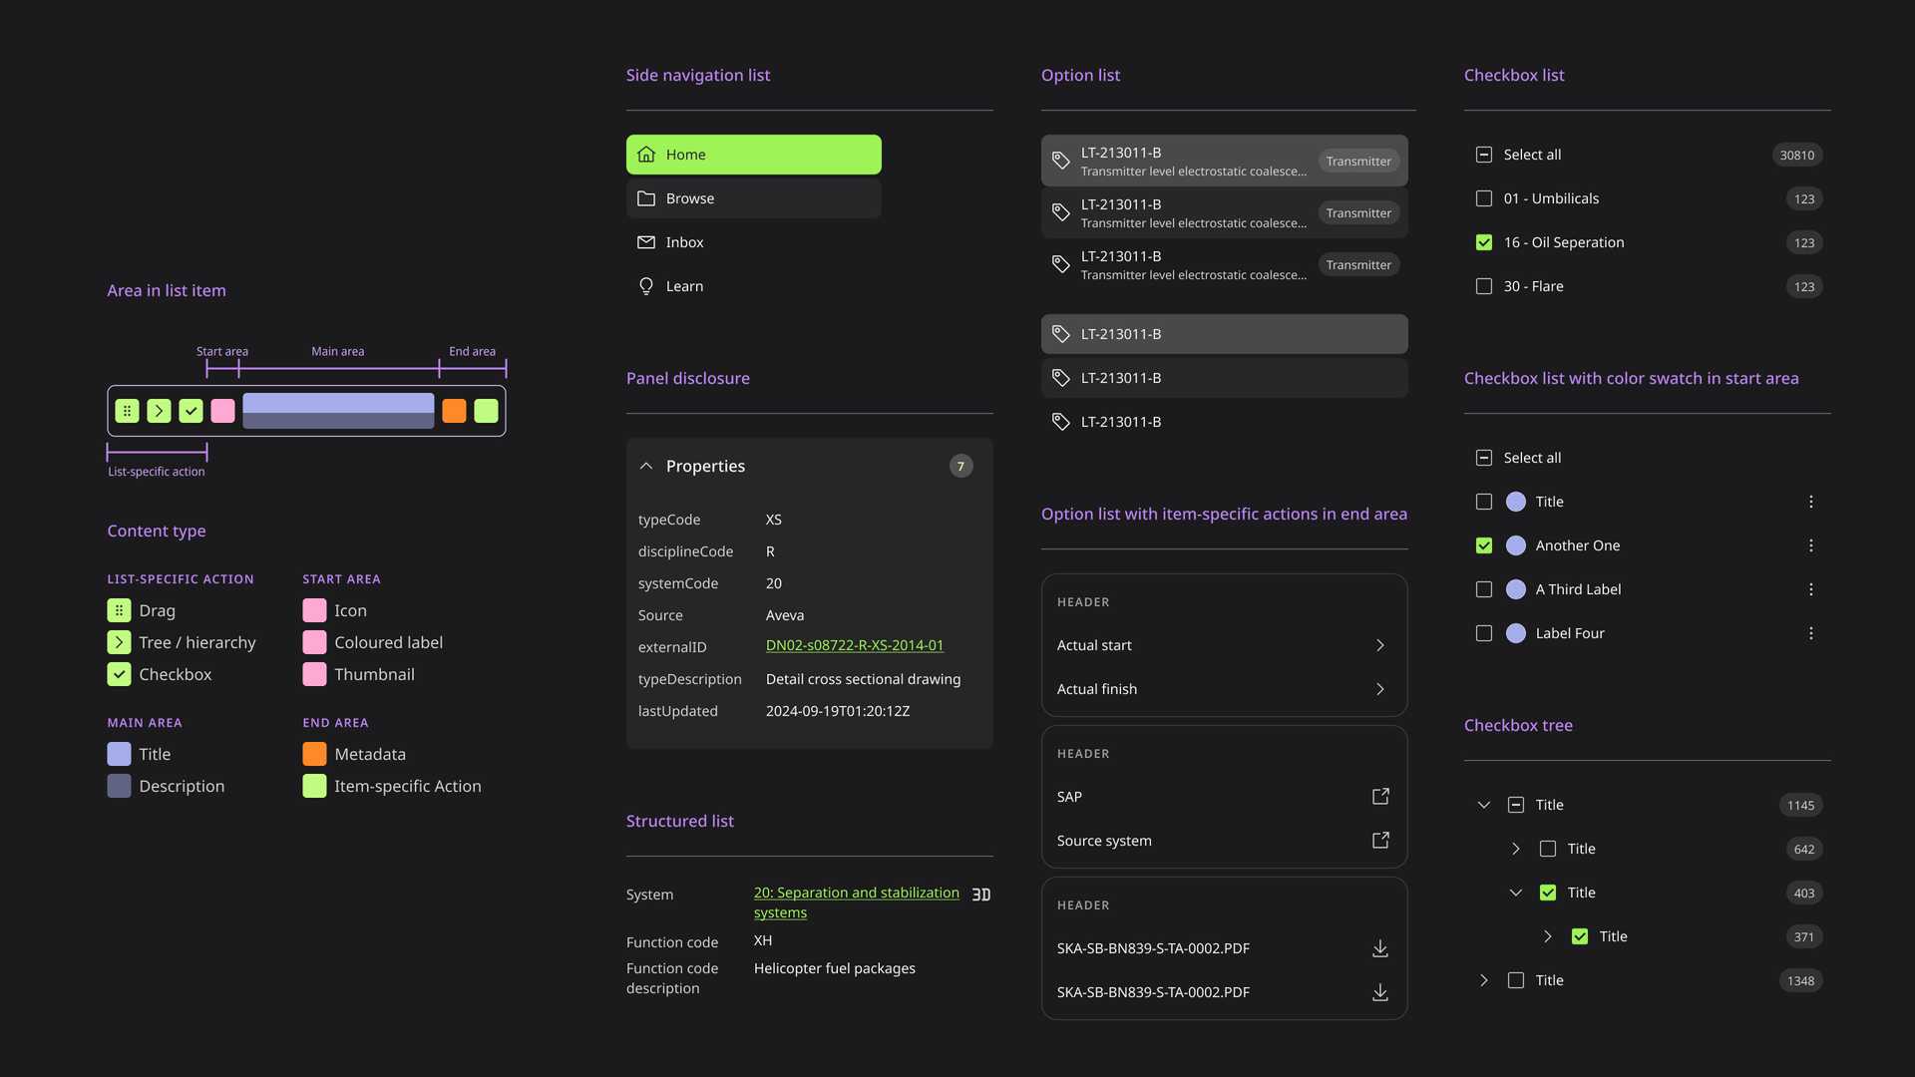Download the first SKA-SB-BN839-S-TA-0002.PDF file
1915x1077 pixels.
click(1380, 947)
